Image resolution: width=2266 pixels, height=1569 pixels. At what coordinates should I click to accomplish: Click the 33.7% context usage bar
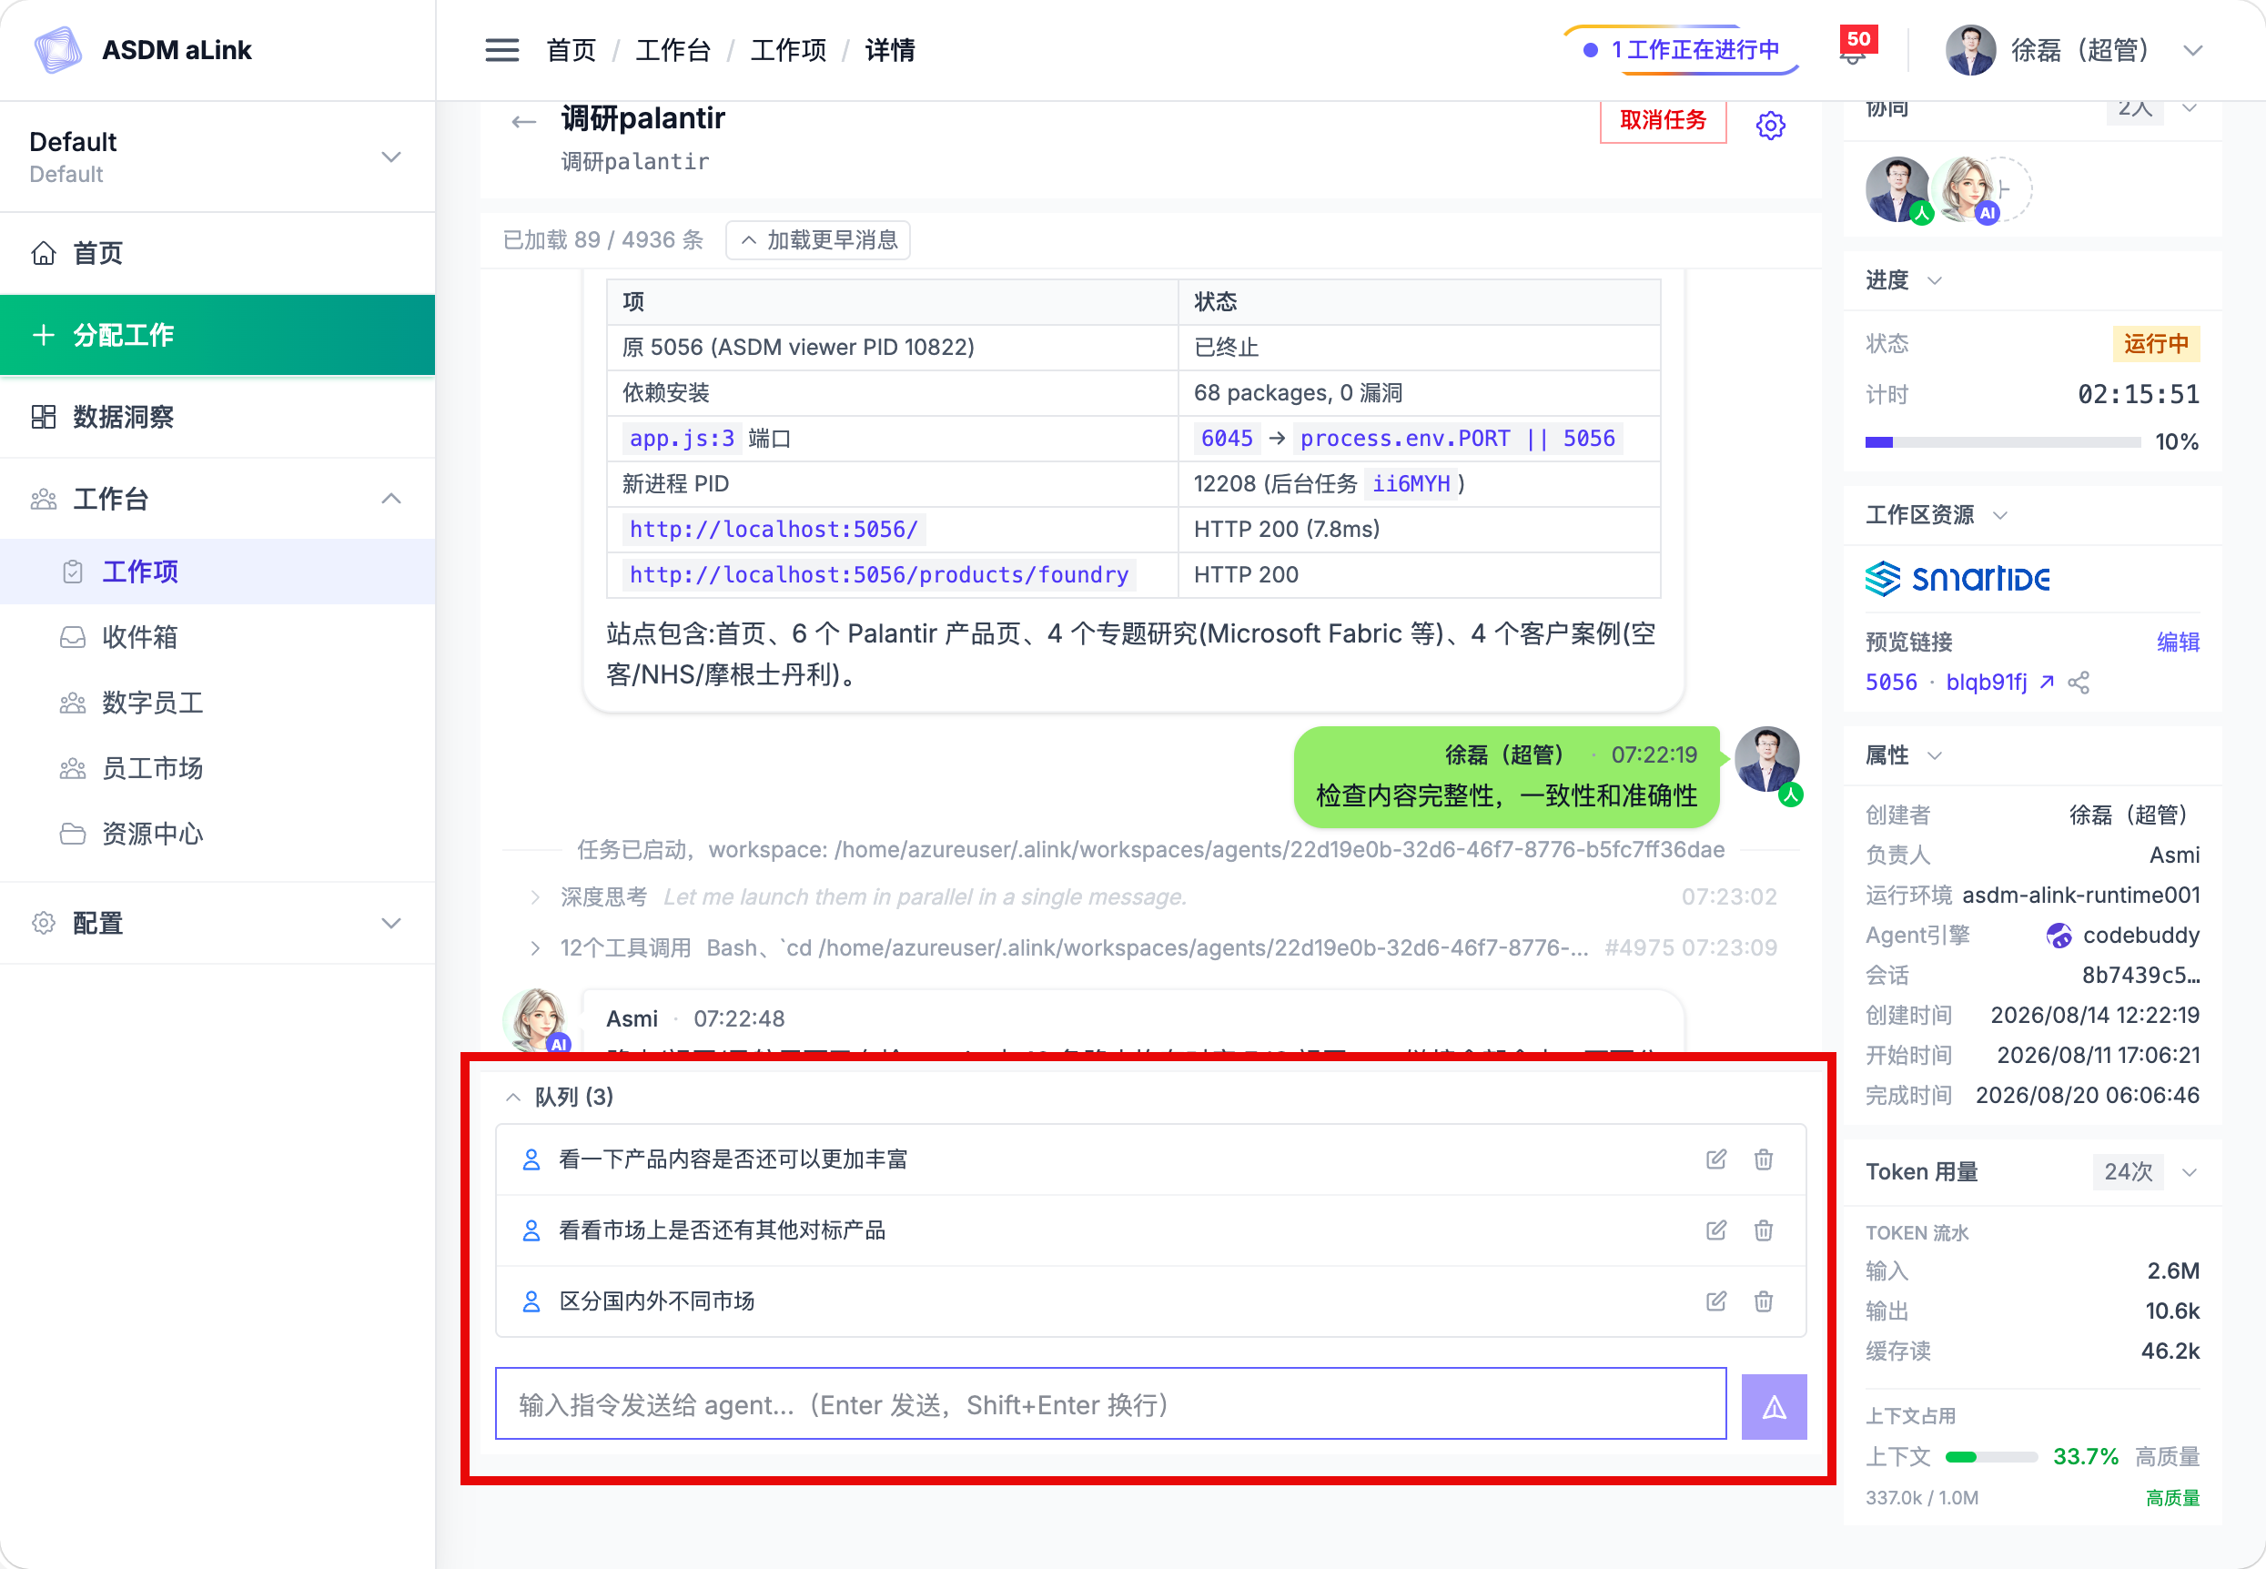pos(1991,1457)
